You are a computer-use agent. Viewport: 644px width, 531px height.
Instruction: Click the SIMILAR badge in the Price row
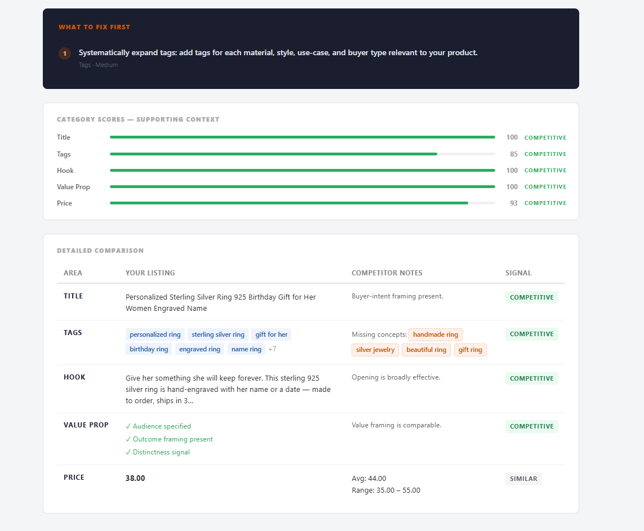click(523, 478)
